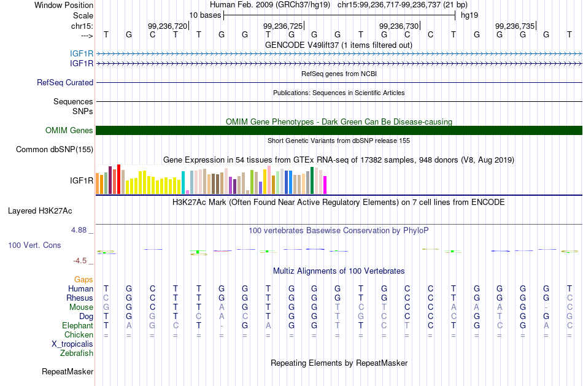Click the 99,236,725 position marker on ruler
This screenshot has width=583, height=386.
[x=284, y=26]
